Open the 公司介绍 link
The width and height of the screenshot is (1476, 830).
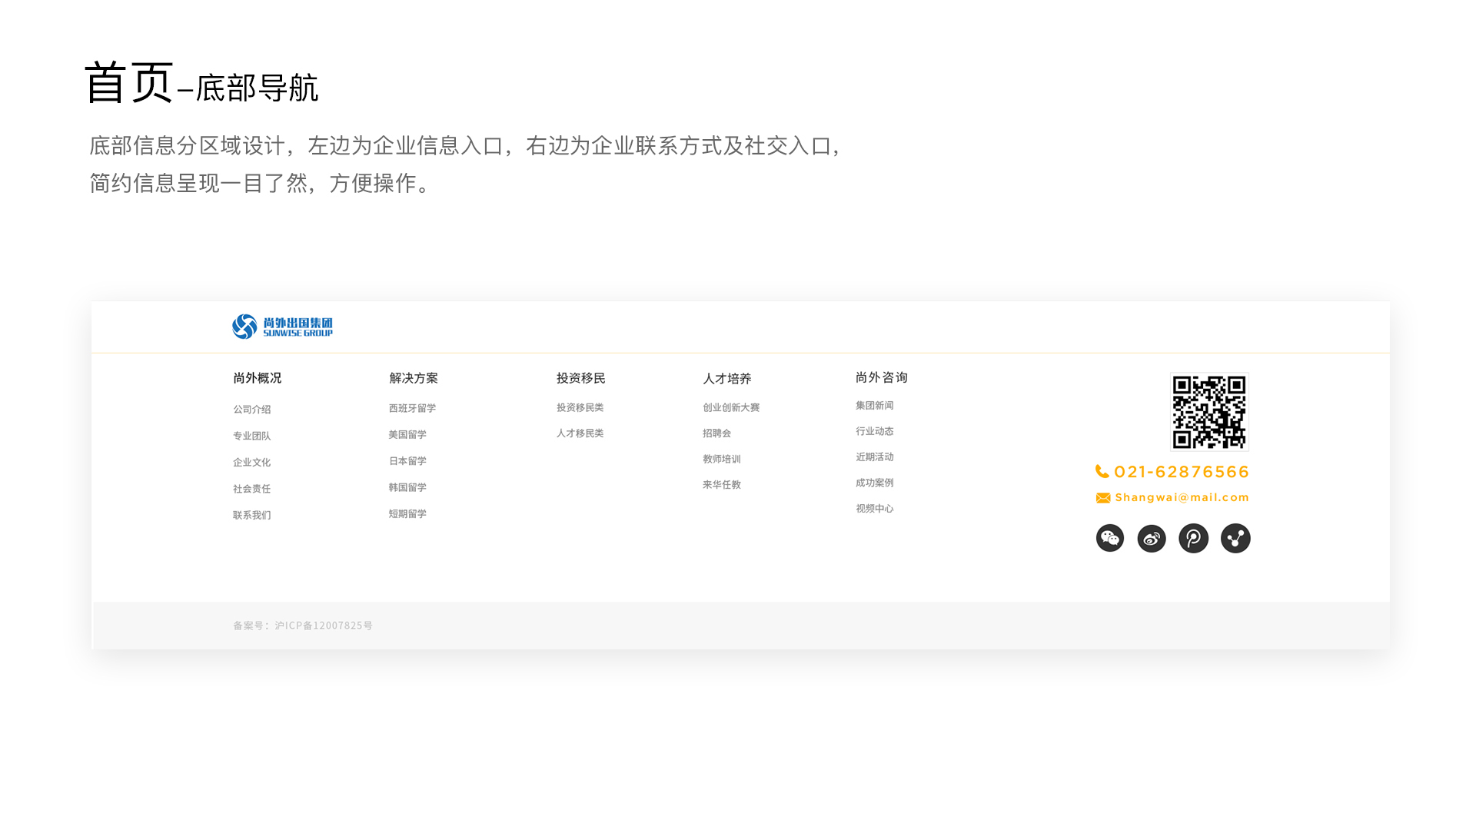252,410
